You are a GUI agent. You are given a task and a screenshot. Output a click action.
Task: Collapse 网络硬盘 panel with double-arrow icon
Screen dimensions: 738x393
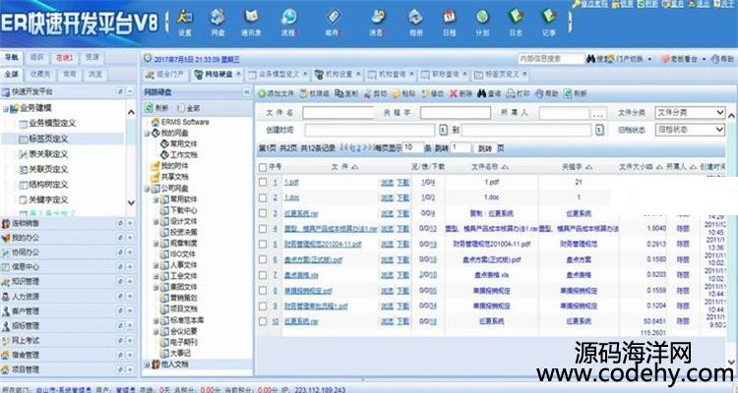pyautogui.click(x=247, y=92)
